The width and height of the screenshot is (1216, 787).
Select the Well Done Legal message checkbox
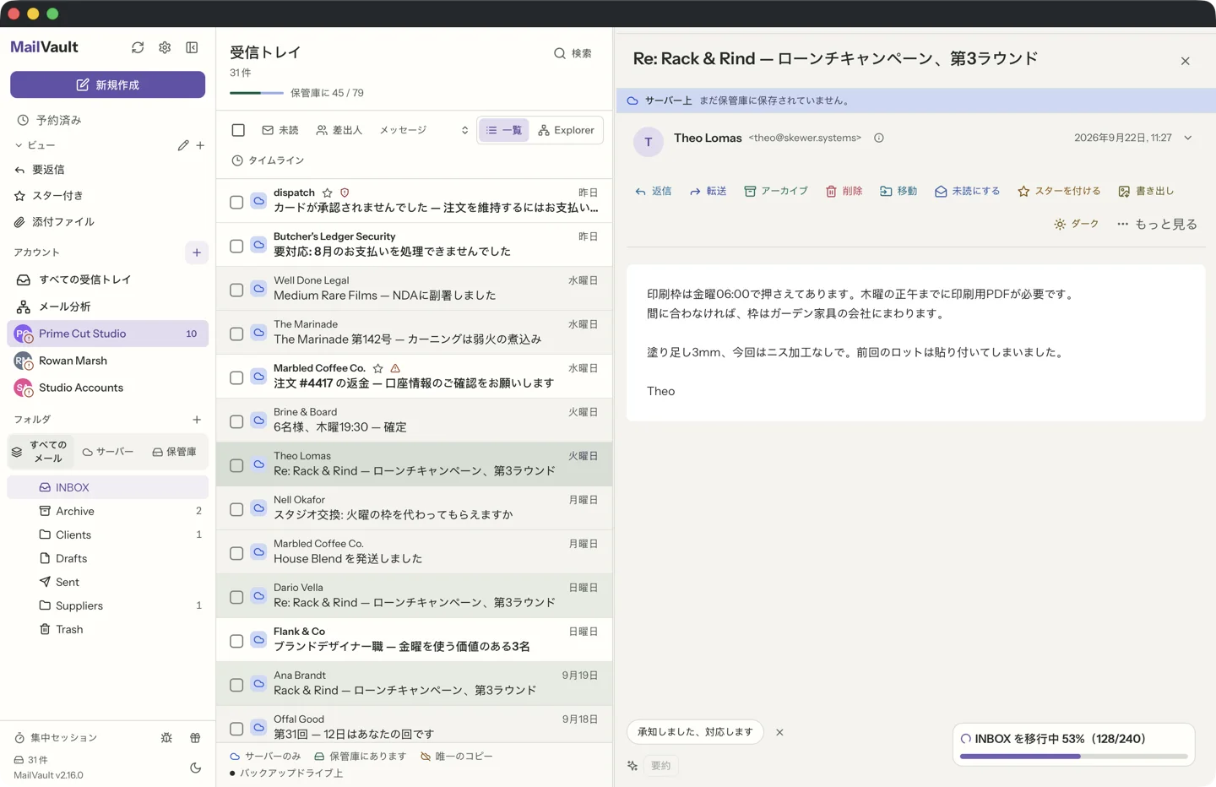click(236, 290)
